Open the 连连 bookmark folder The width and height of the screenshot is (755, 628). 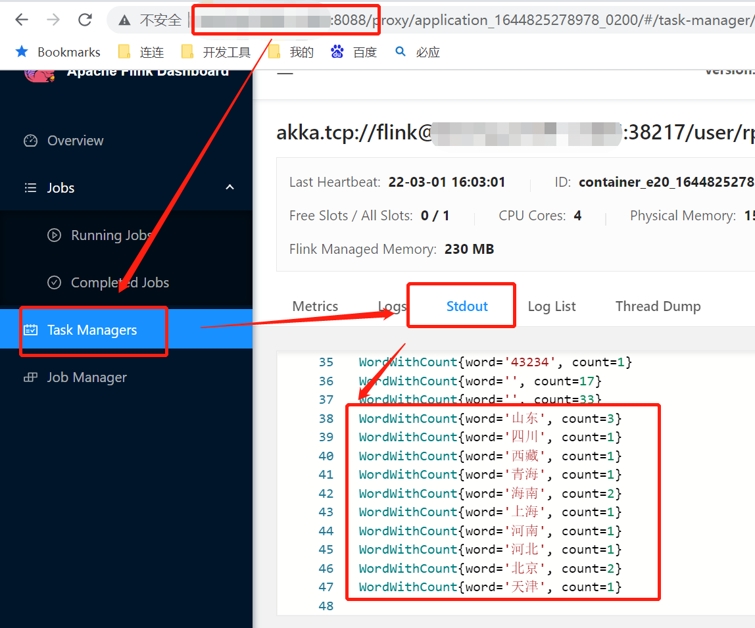click(141, 52)
